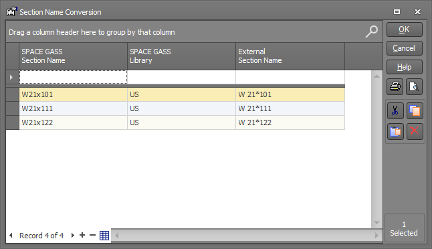This screenshot has width=432, height=249.
Task: Go to the previous record arrow
Action: (11, 235)
